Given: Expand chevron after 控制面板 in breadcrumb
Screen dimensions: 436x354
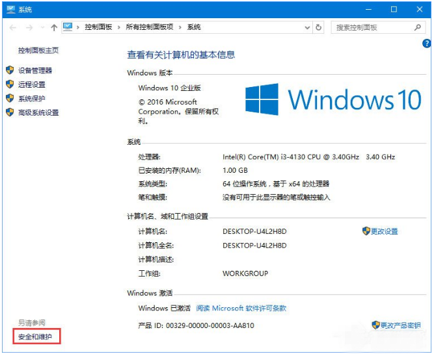Looking at the screenshot, I should 119,27.
